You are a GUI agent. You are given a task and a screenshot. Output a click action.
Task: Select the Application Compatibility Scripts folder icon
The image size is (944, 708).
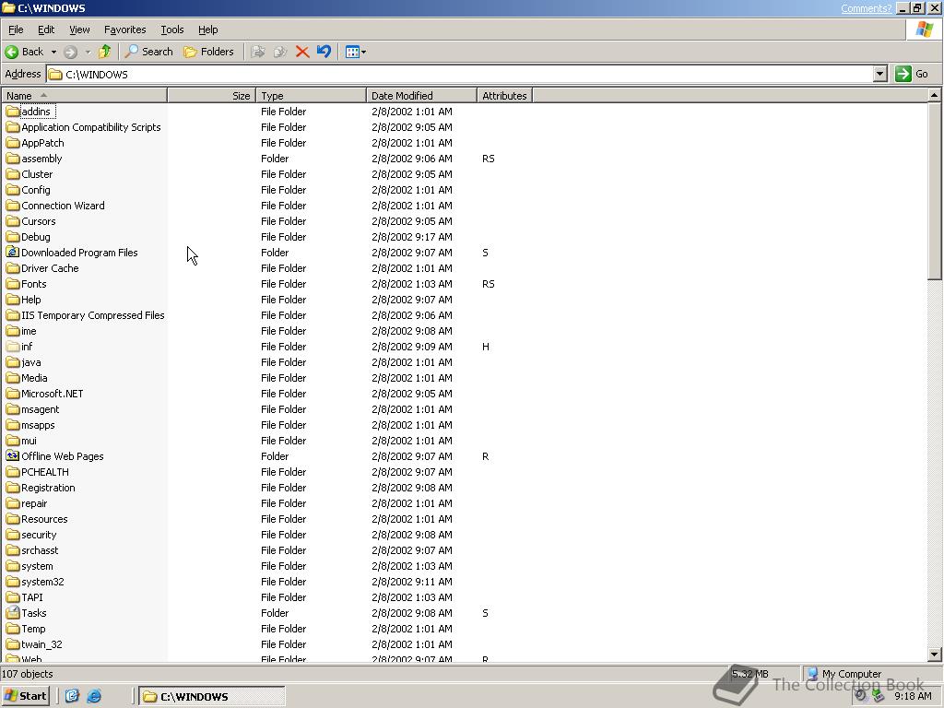click(x=13, y=127)
